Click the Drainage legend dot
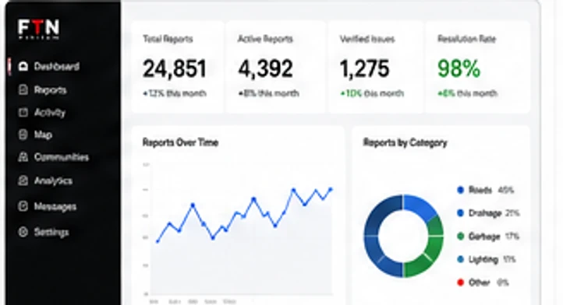 click(461, 213)
